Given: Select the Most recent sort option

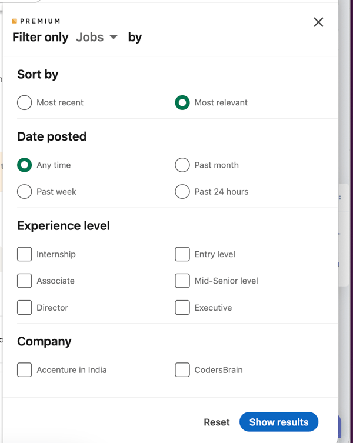Looking at the screenshot, I should (x=25, y=102).
